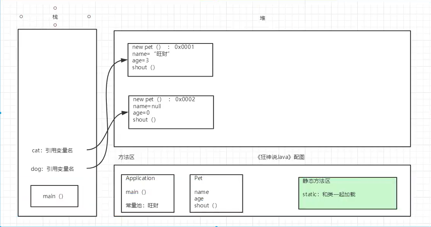Select the name=null line
This screenshot has height=227, width=431.
click(147, 106)
